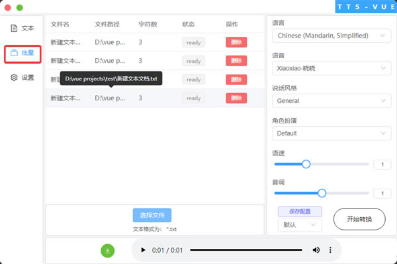This screenshot has width=397, height=264.
Task: Click the 音调 value input field
Action: [x=382, y=193]
